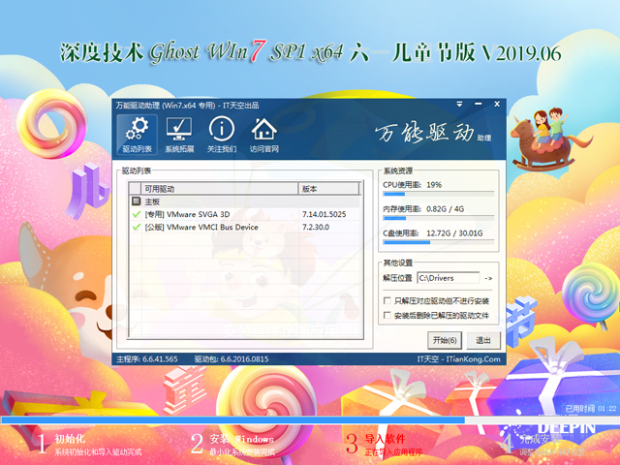Click CPU使用率 19% value
Image resolution: width=620 pixels, height=465 pixels.
(x=434, y=185)
